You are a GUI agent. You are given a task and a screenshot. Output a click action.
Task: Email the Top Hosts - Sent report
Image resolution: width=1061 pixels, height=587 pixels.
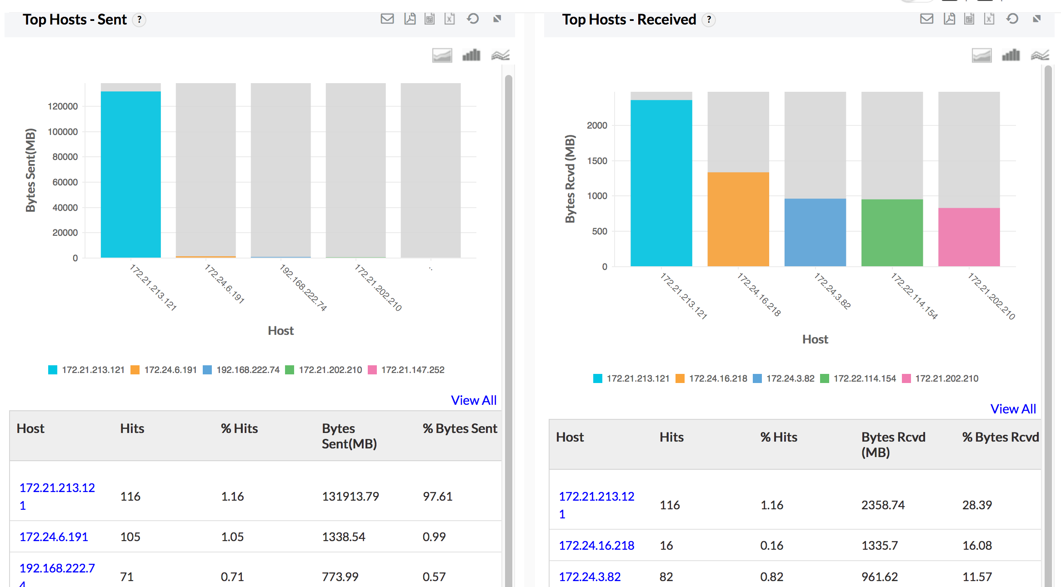coord(387,19)
